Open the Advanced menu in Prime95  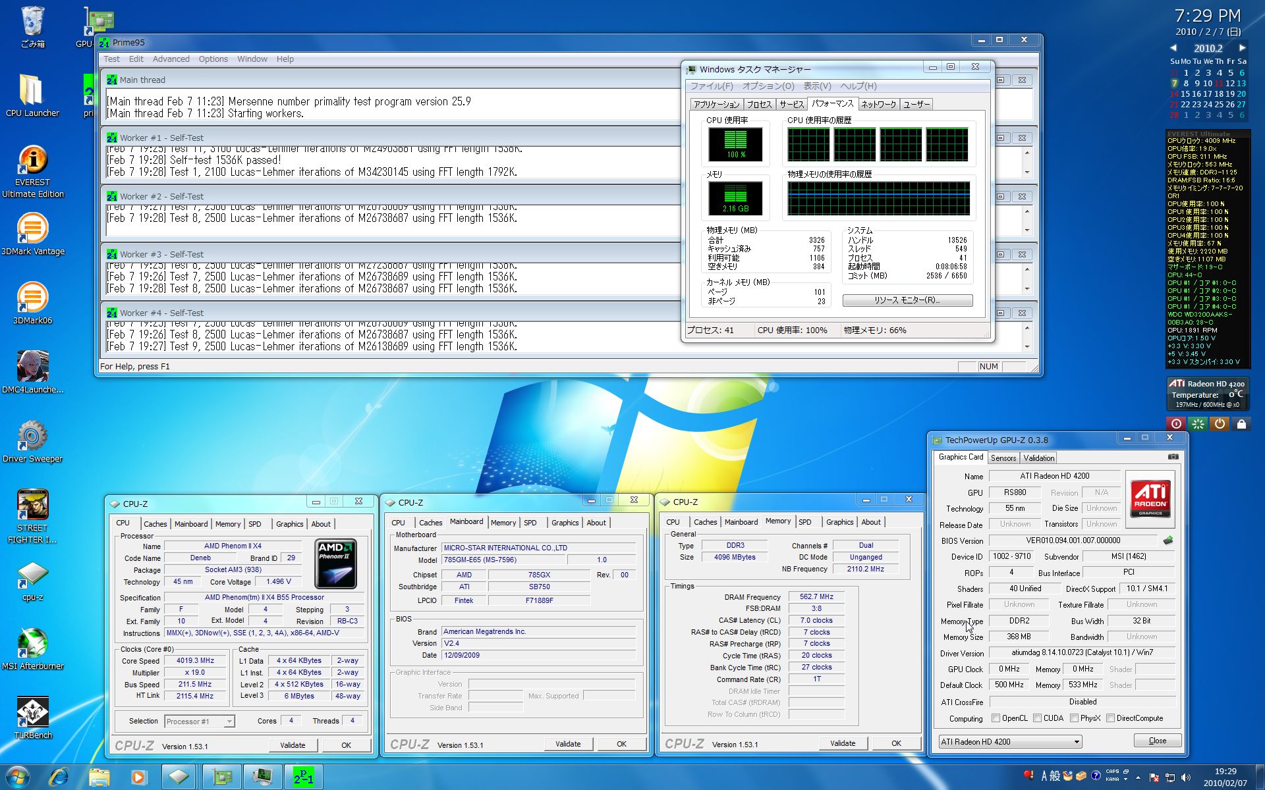[x=171, y=59]
